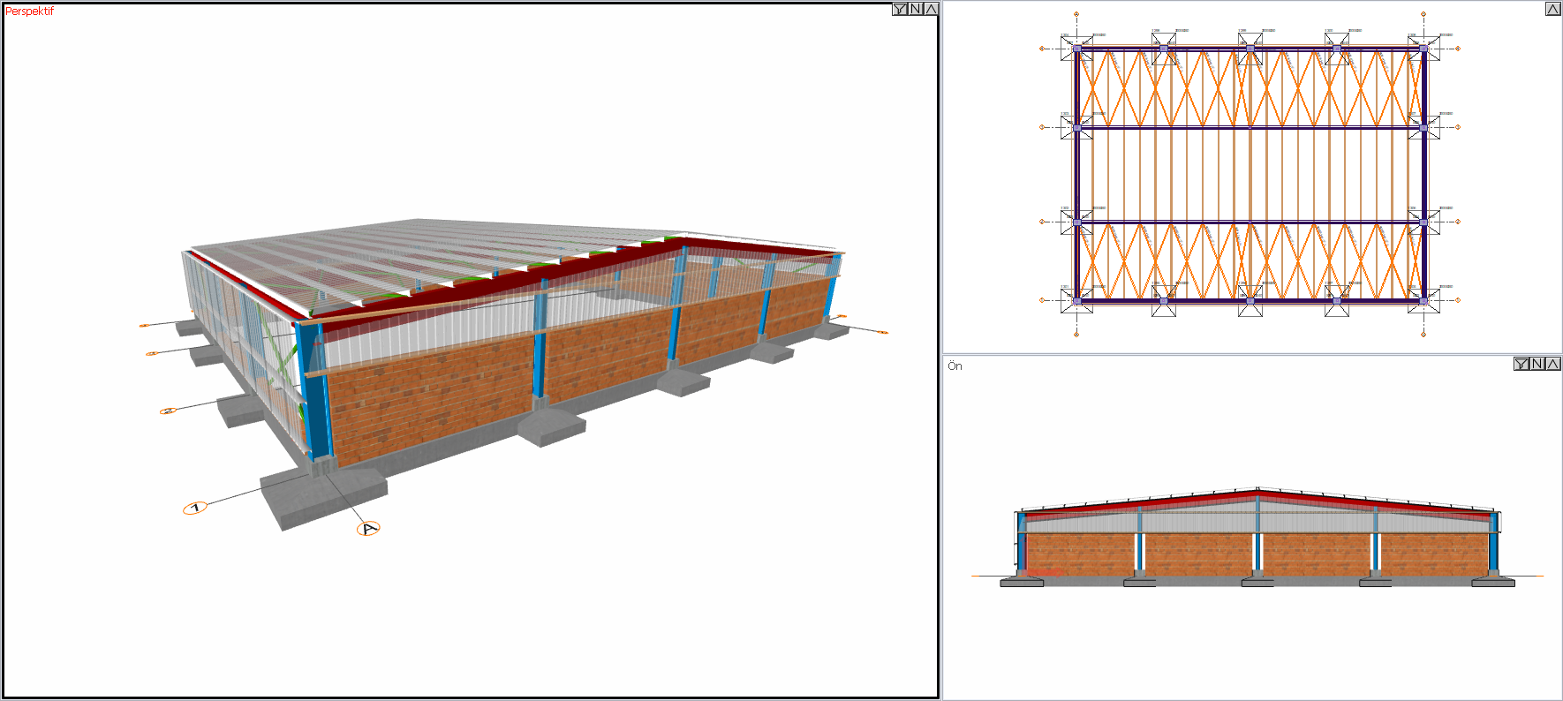Maximize the Perspektif viewport with the arrow button
The width and height of the screenshot is (1563, 701).
click(931, 9)
